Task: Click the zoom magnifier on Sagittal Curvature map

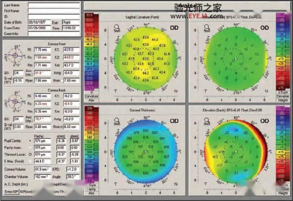Action: (x=117, y=28)
